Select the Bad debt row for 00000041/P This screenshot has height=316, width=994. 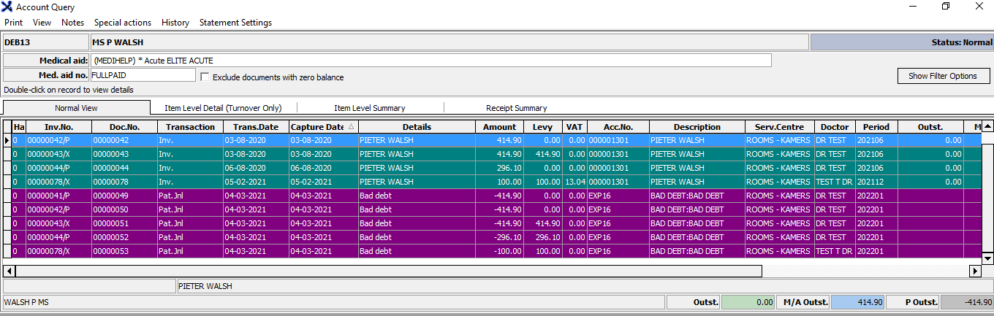click(x=58, y=196)
